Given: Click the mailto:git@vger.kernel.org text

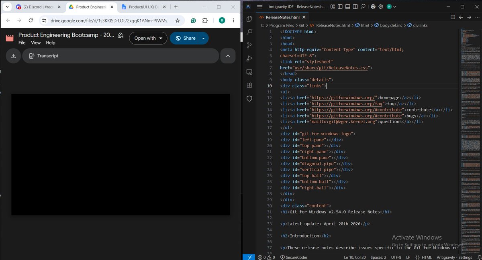Looking at the screenshot, I should tap(344, 122).
